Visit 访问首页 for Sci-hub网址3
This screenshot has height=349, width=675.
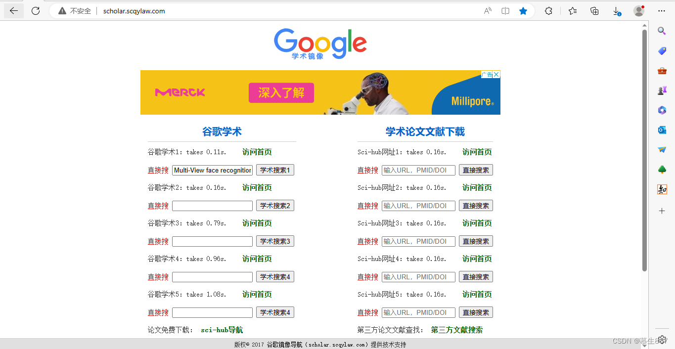coord(477,223)
